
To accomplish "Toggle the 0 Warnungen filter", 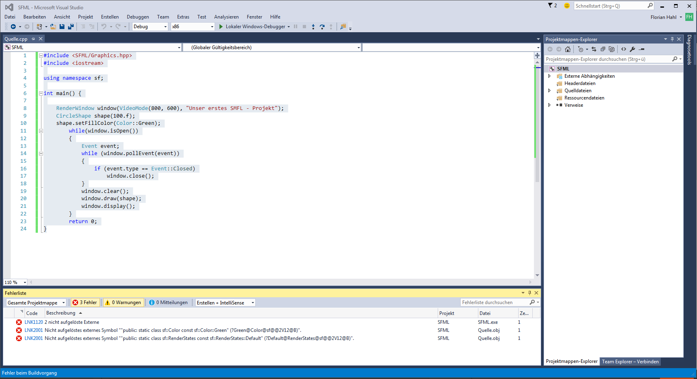I will pyautogui.click(x=123, y=302).
